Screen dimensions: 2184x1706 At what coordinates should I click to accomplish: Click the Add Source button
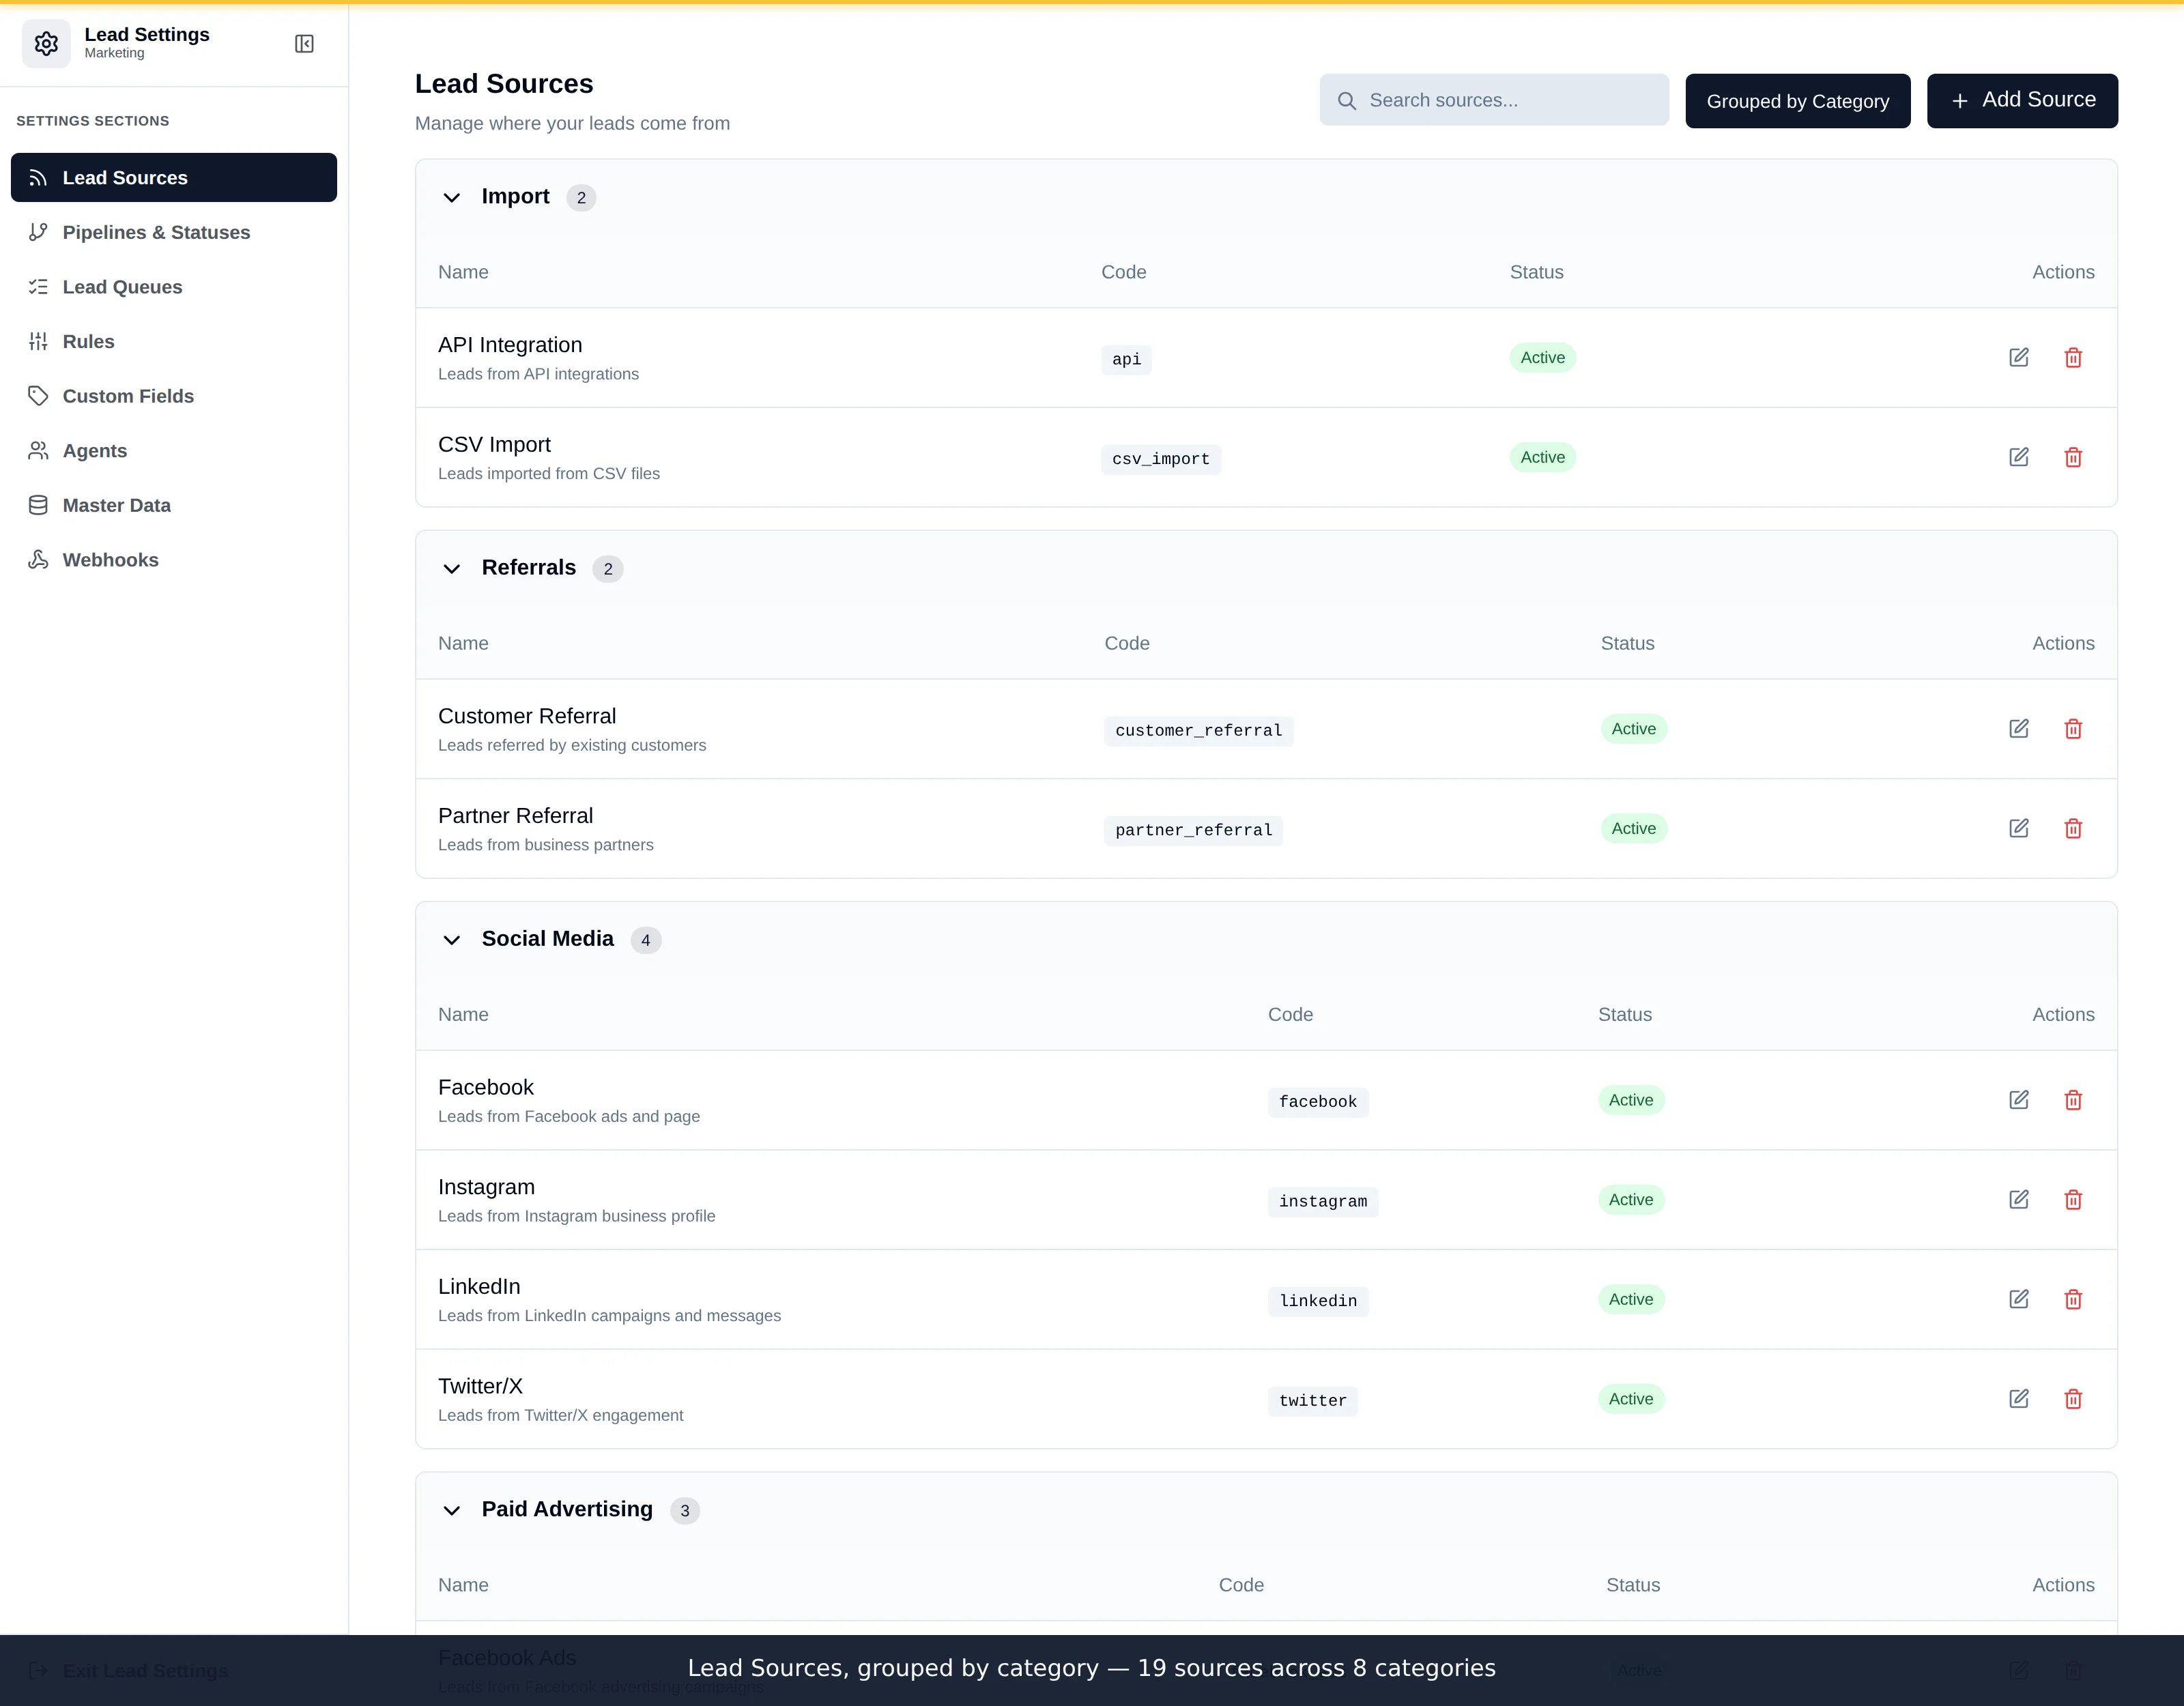pyautogui.click(x=2022, y=101)
